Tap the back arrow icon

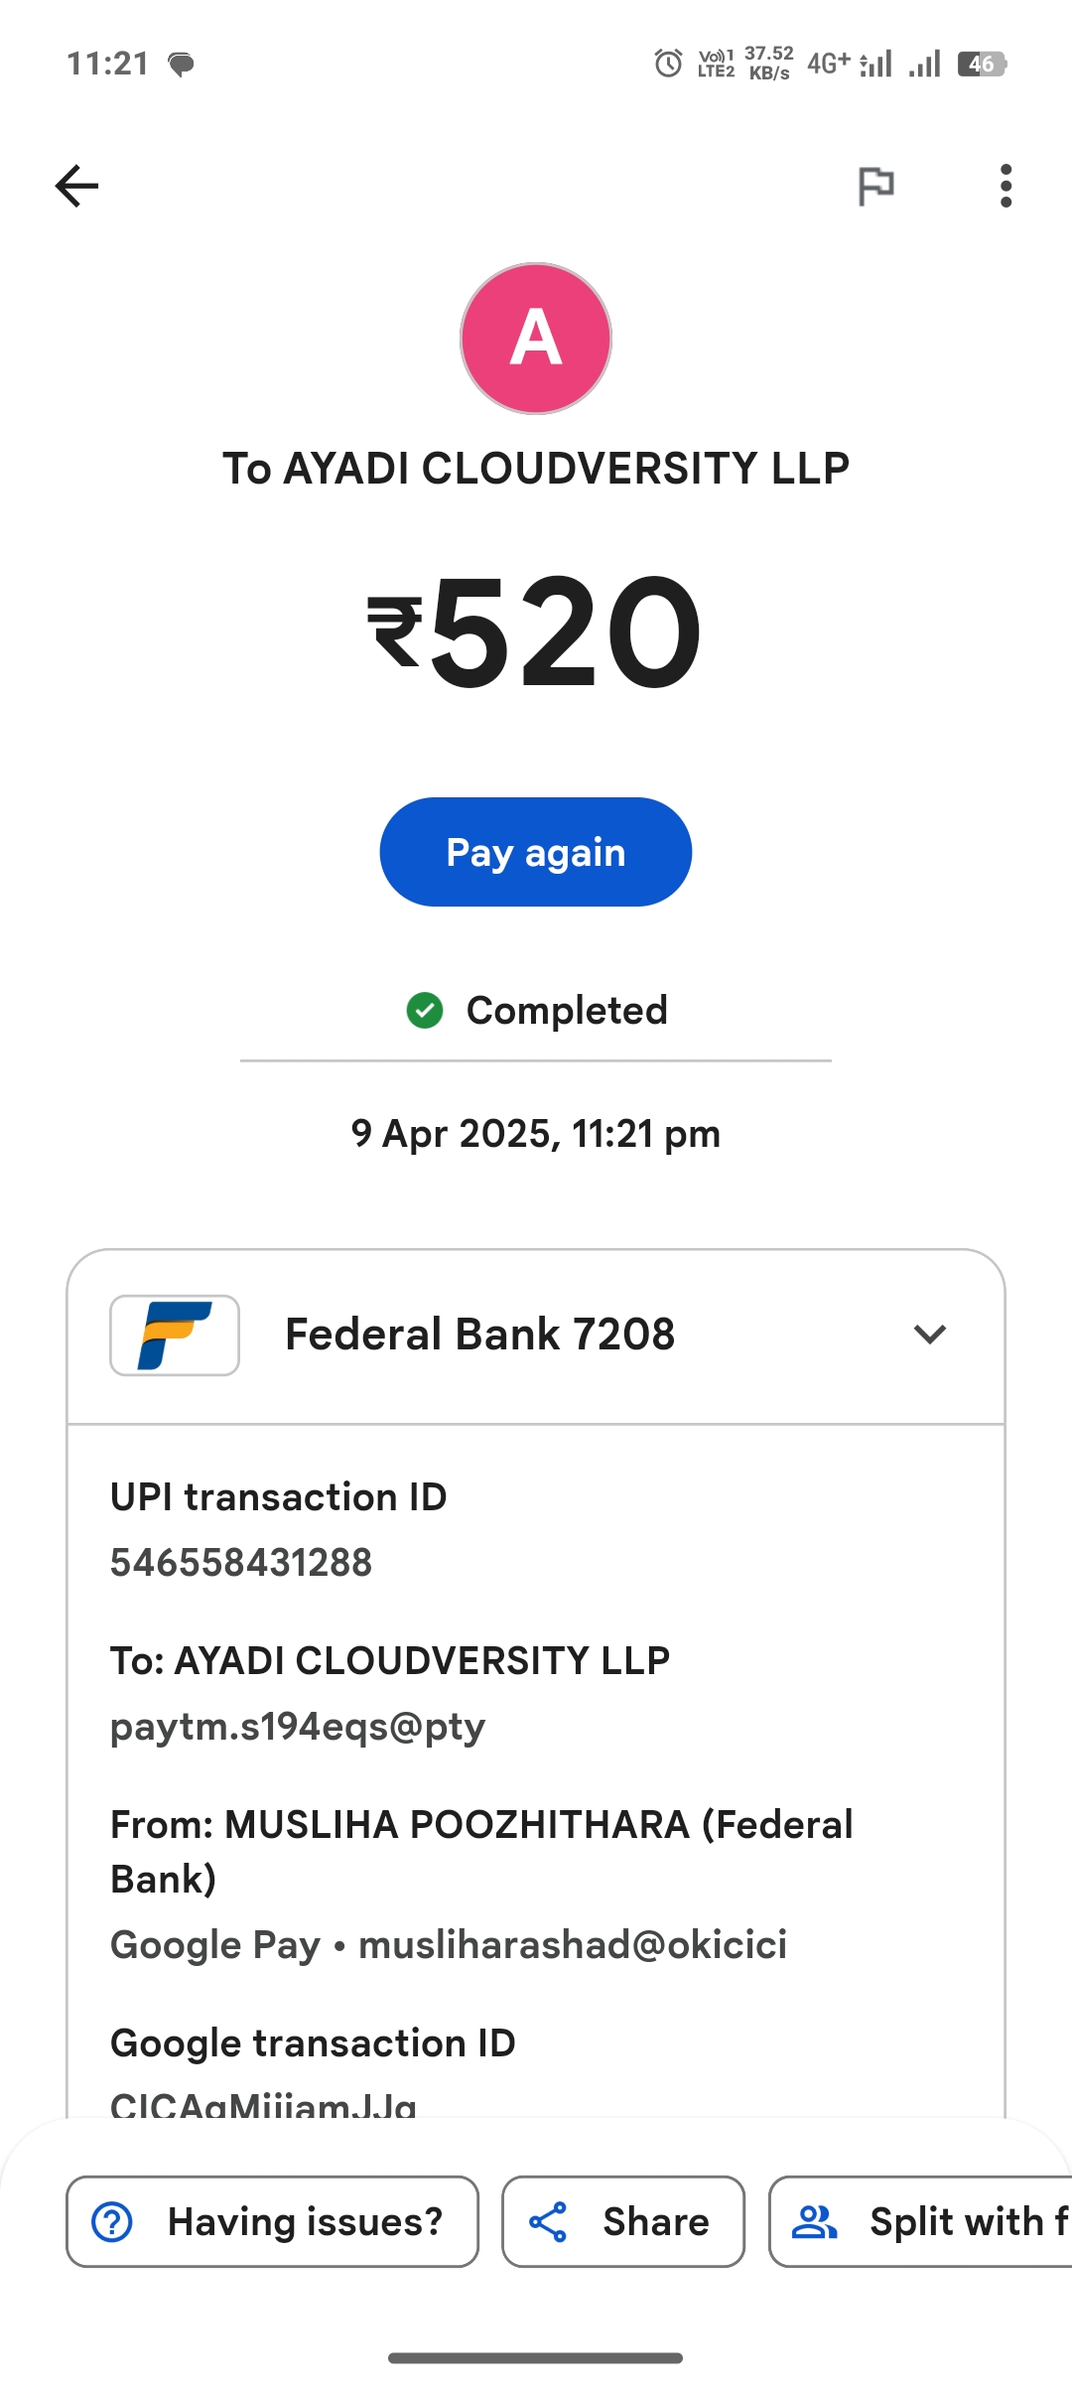tap(76, 186)
